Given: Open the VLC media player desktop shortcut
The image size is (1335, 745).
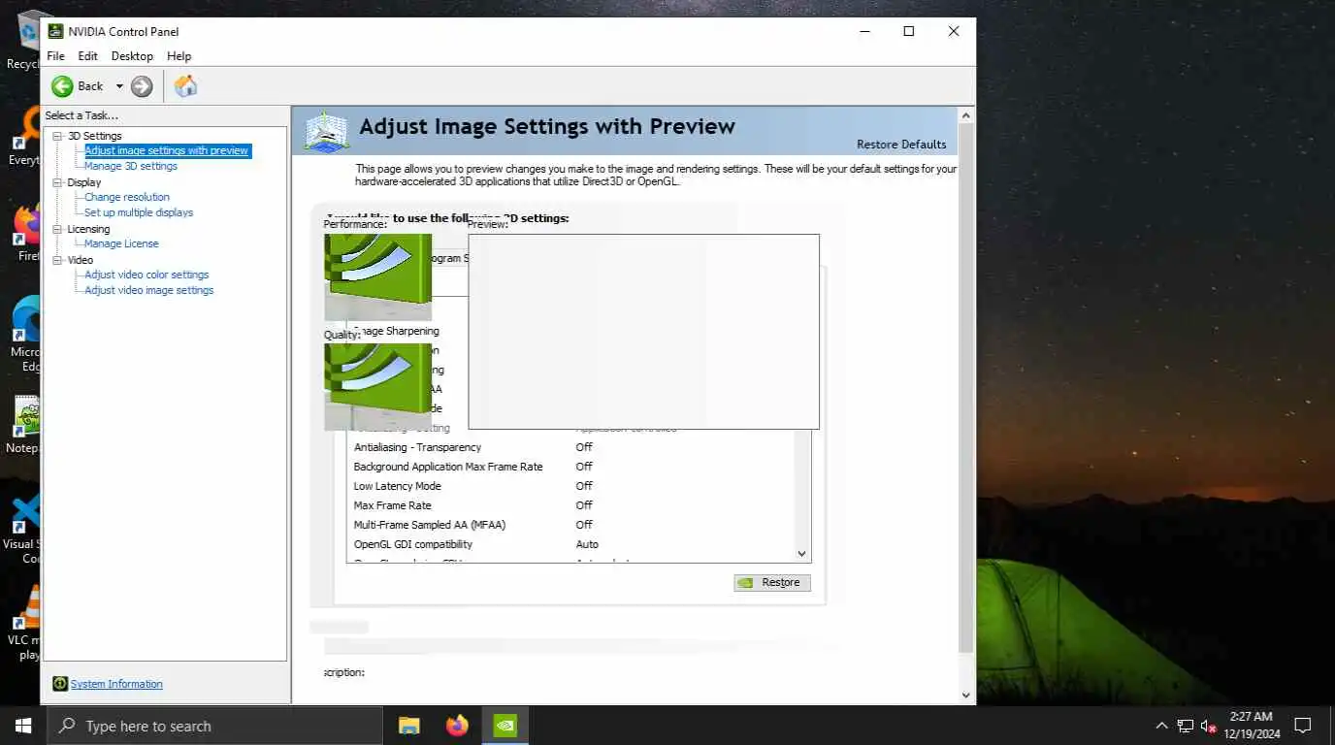Looking at the screenshot, I should click(x=27, y=621).
